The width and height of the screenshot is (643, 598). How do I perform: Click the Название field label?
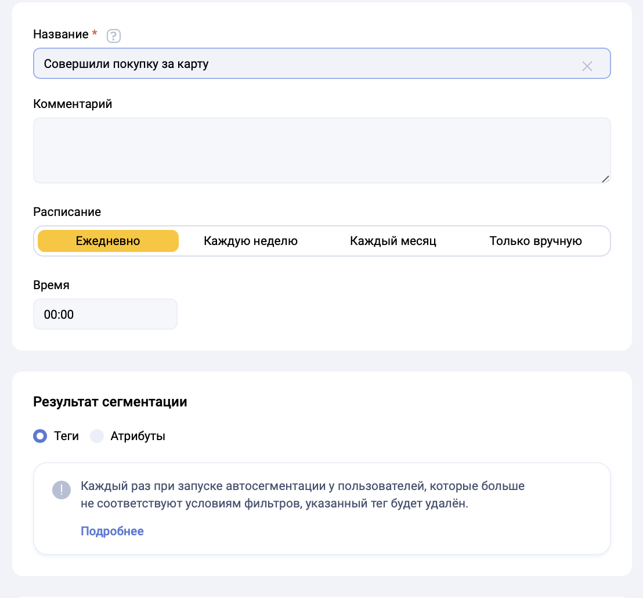(x=61, y=35)
